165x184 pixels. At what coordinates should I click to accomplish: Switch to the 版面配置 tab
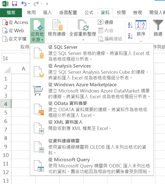pos(68,12)
